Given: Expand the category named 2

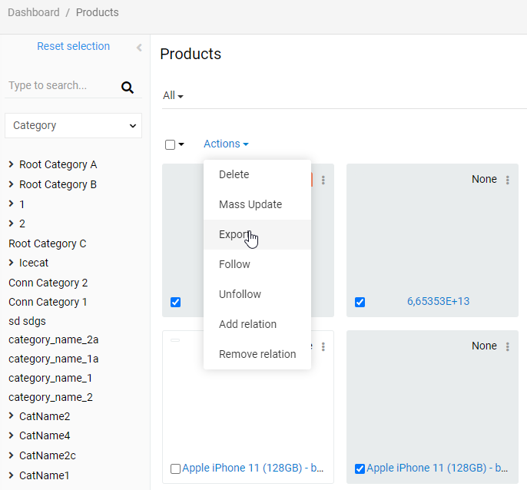Looking at the screenshot, I should point(11,223).
